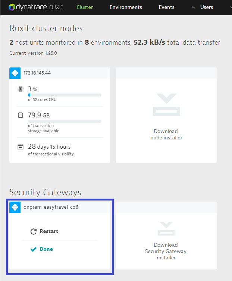Click the storage cylinder icon
This screenshot has width=232, height=281.
21,115
